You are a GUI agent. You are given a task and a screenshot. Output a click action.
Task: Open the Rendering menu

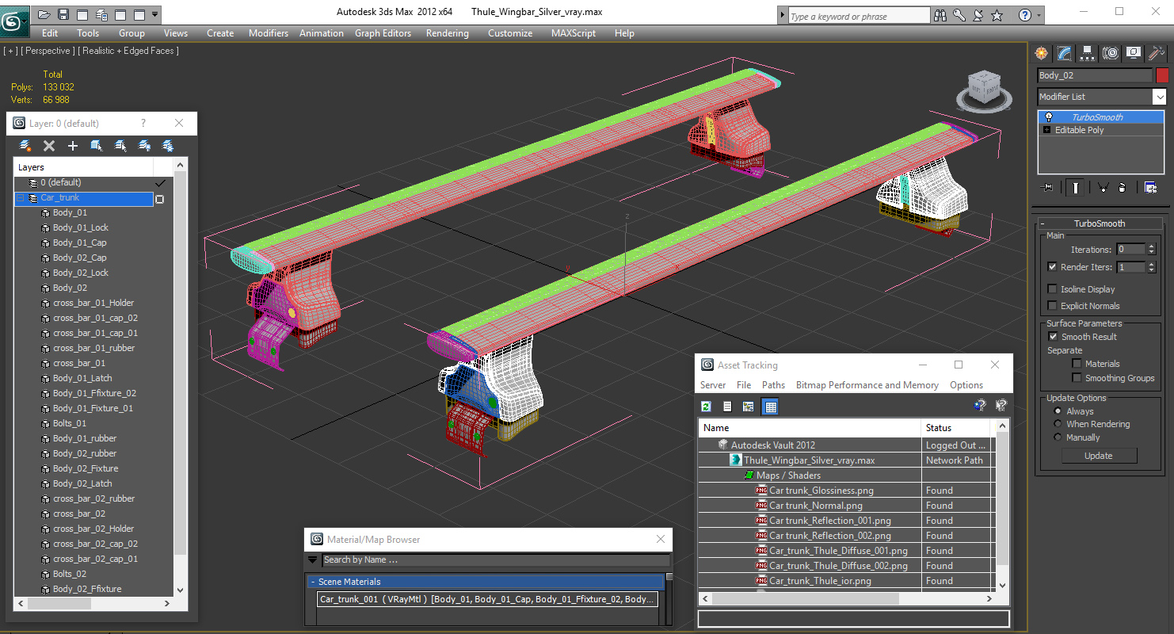[x=448, y=33]
